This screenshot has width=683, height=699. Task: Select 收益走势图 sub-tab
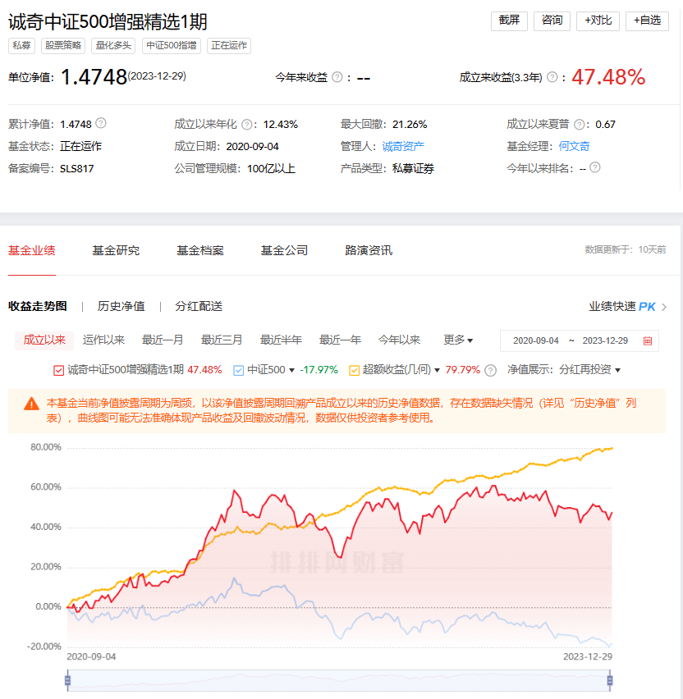[x=38, y=306]
